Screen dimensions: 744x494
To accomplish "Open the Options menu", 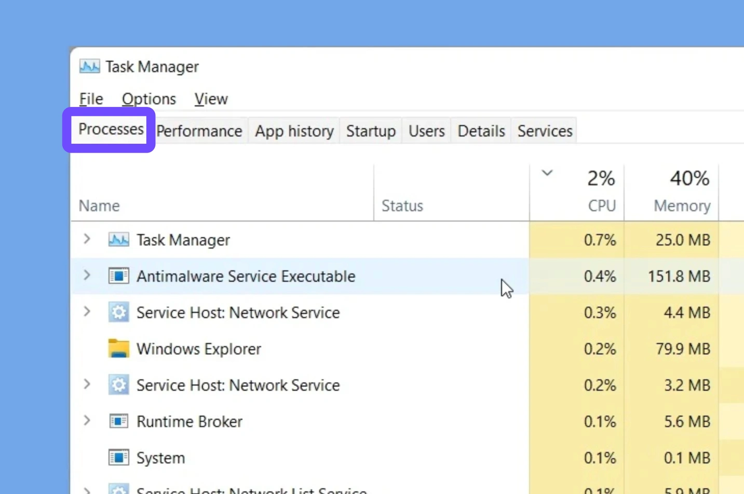I will [x=148, y=99].
